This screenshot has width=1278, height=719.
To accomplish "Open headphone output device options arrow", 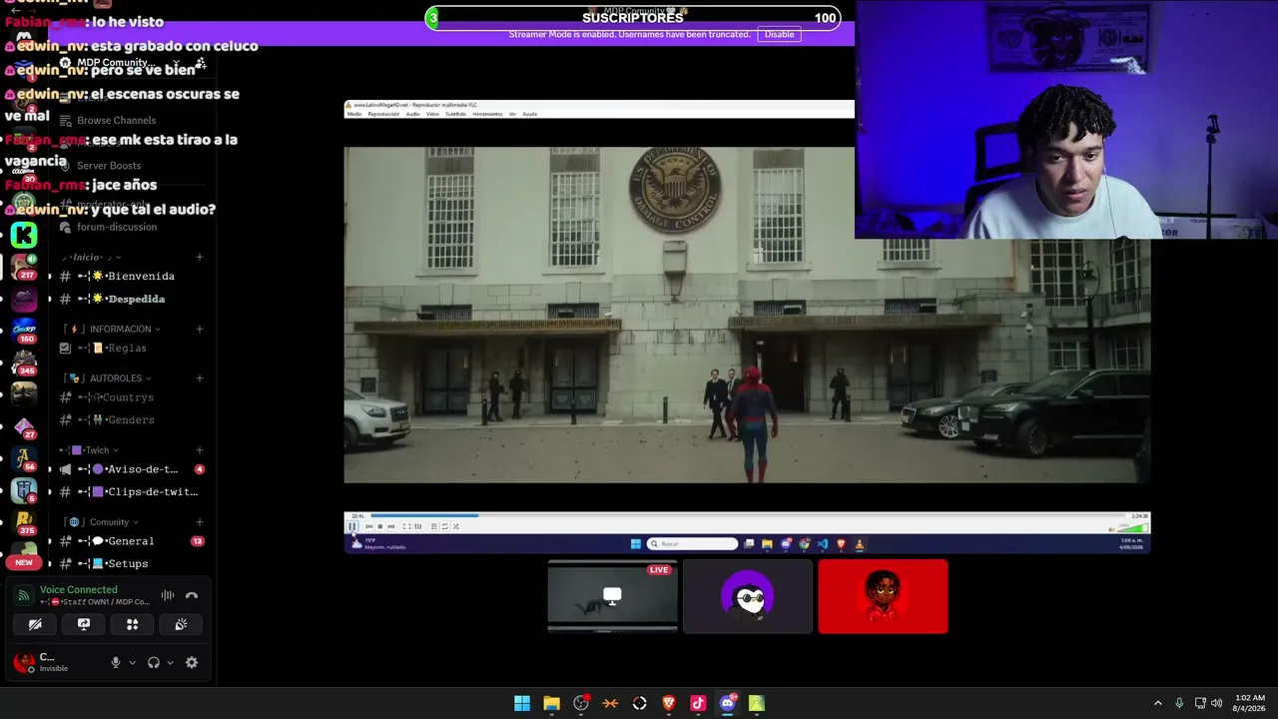I will pos(170,662).
